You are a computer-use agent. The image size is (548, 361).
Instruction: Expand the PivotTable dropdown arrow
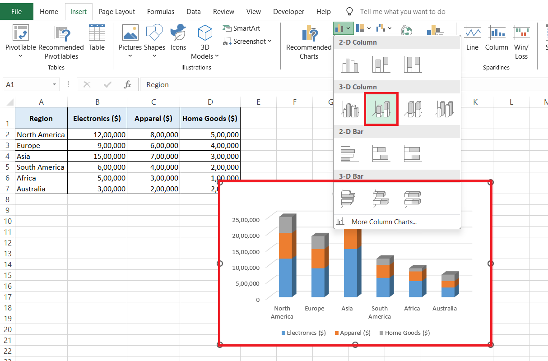(x=20, y=56)
